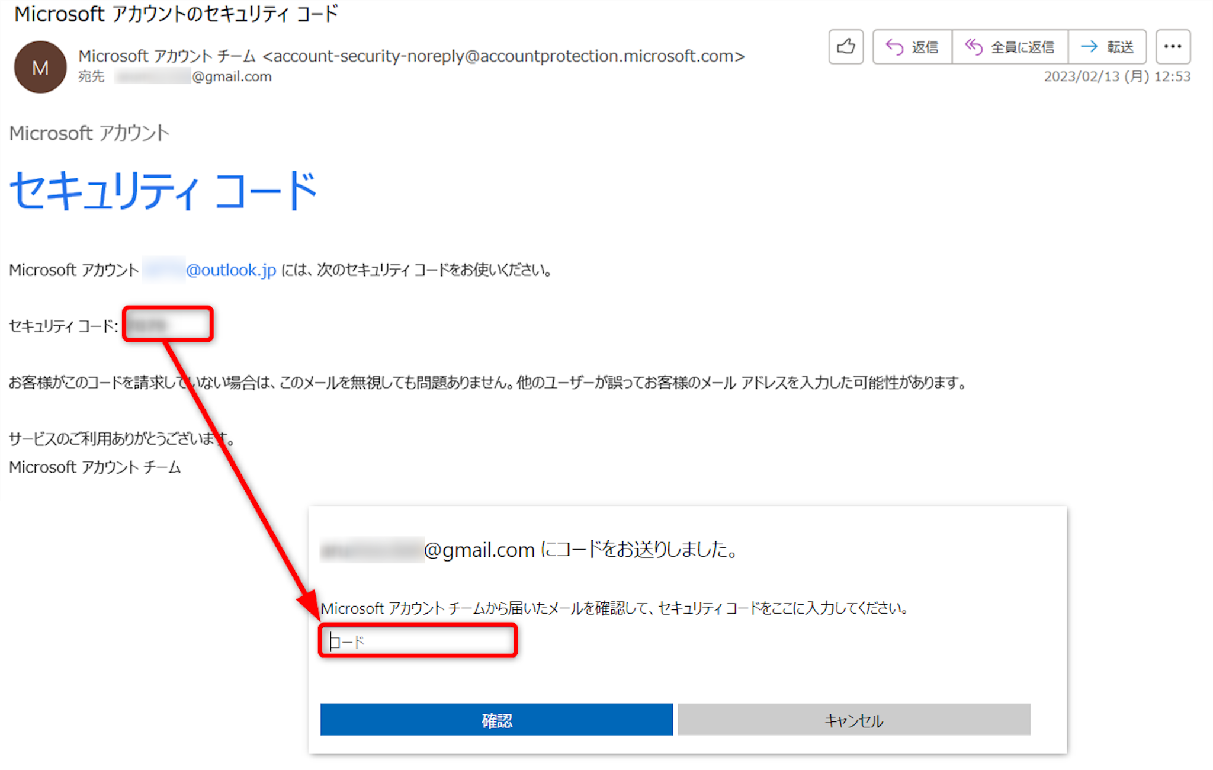Click the gray Microsoft アカウント header text
Screen dimensions: 1213x770
click(x=89, y=133)
